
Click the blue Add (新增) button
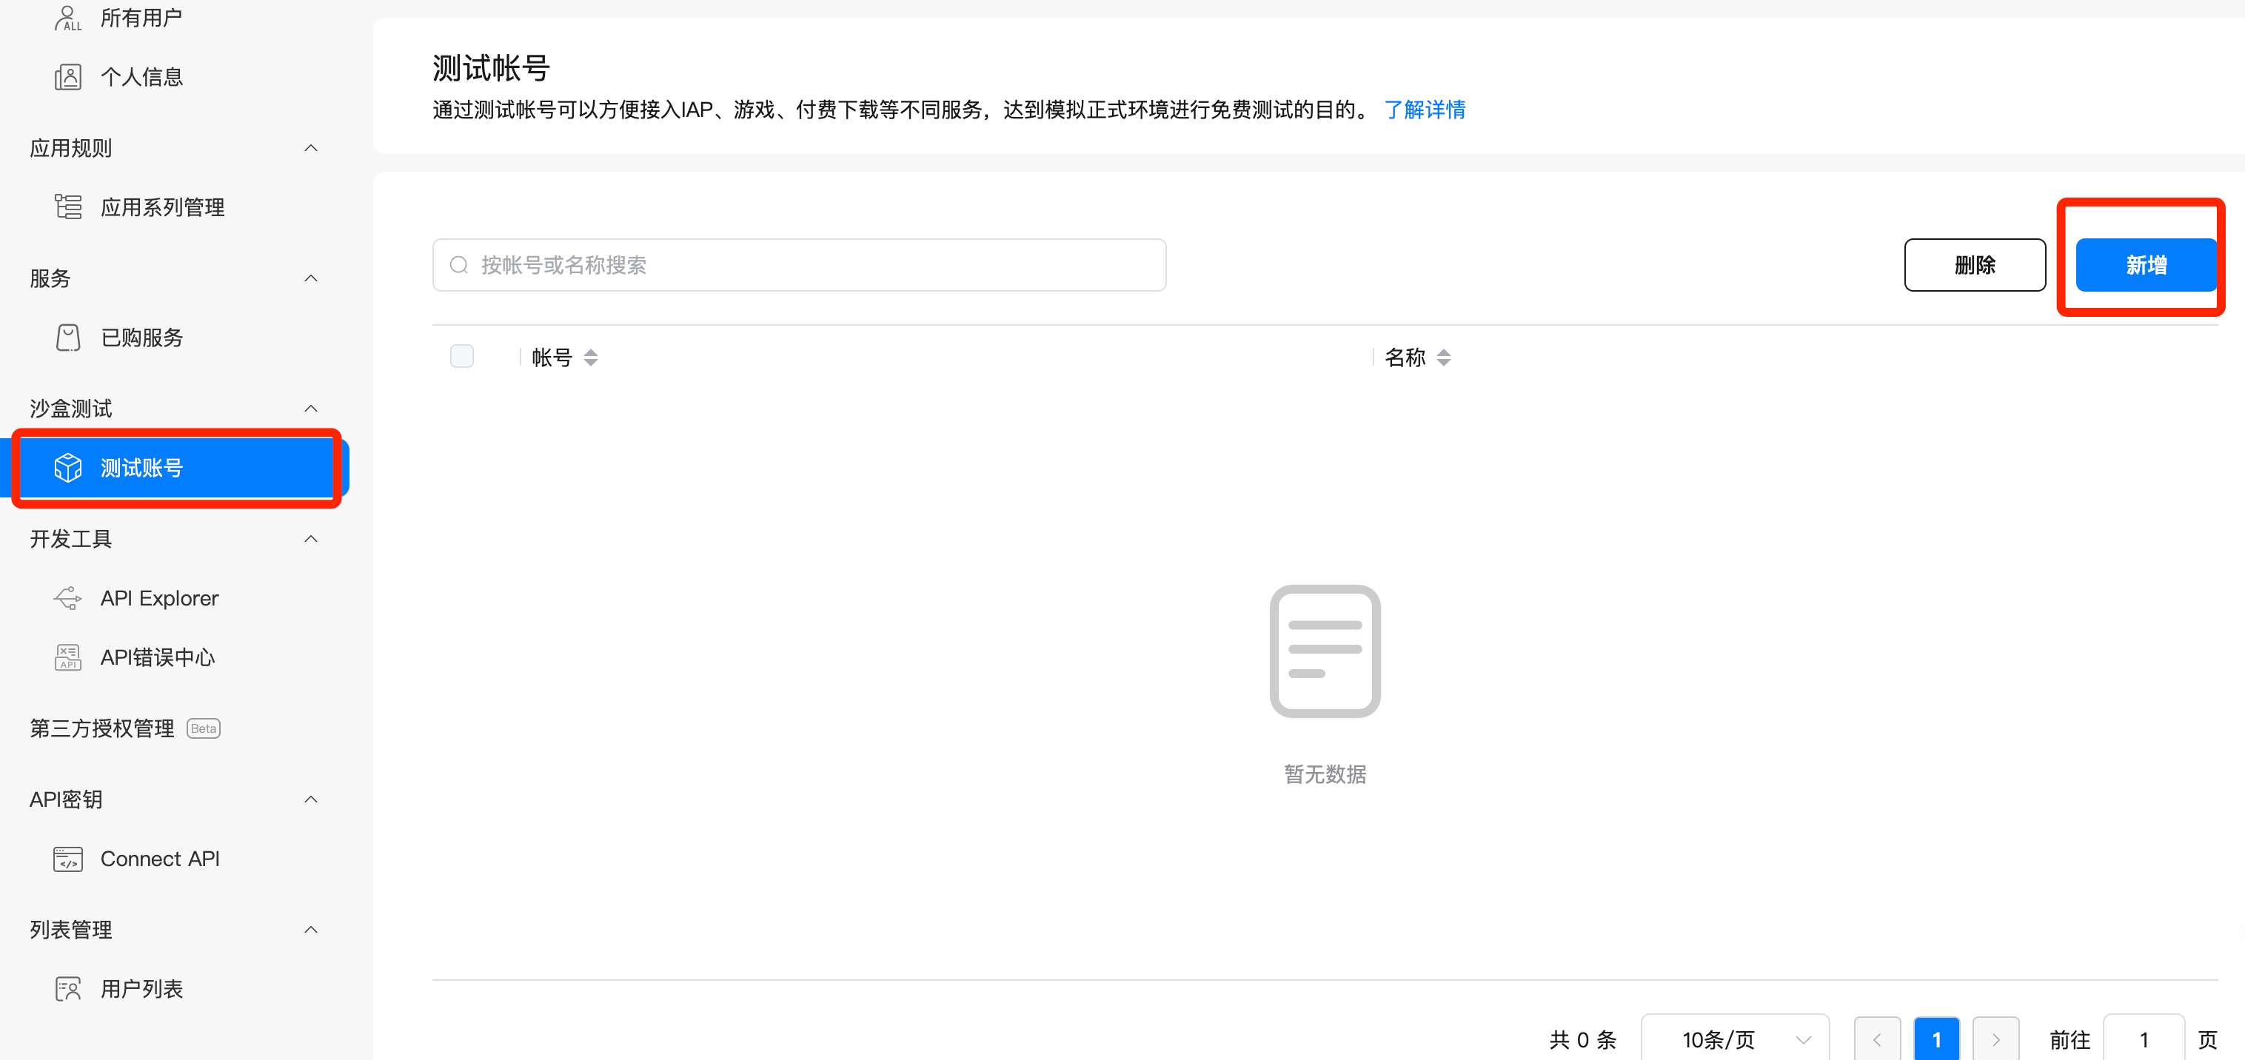point(2145,265)
